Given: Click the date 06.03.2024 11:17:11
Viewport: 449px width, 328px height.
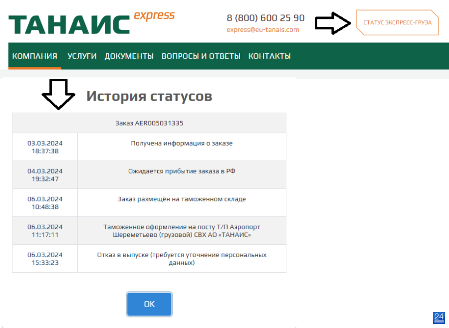Looking at the screenshot, I should 45,231.
